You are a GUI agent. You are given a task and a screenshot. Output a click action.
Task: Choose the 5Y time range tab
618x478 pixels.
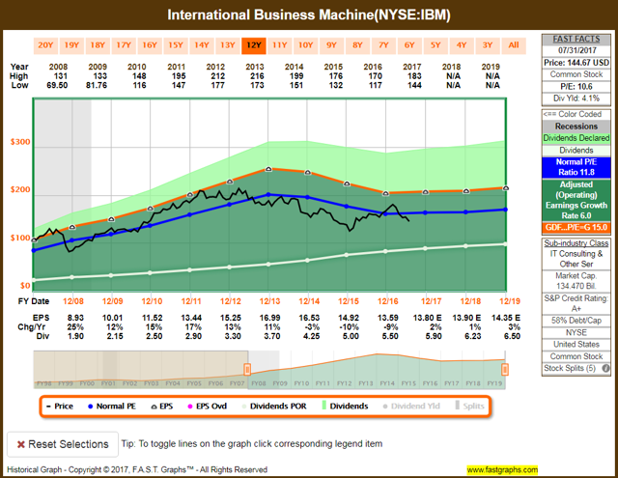pyautogui.click(x=435, y=45)
